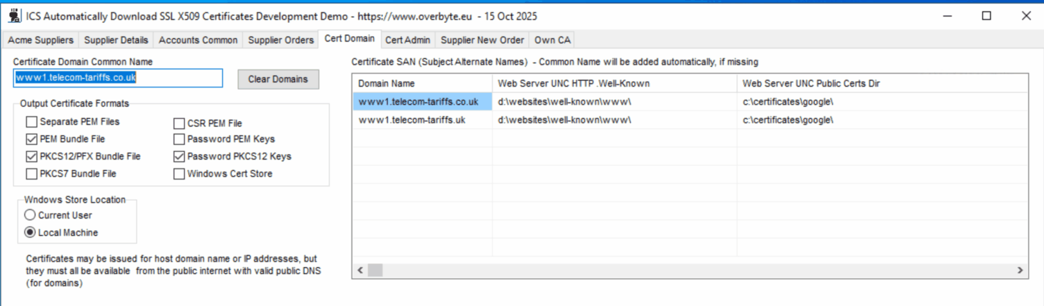Click the Certificate Domain Common Name field
Viewport: 1044px width, 306px height.
pyautogui.click(x=118, y=78)
